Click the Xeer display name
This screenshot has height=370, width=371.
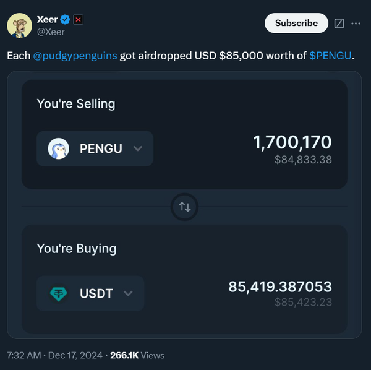(x=48, y=20)
